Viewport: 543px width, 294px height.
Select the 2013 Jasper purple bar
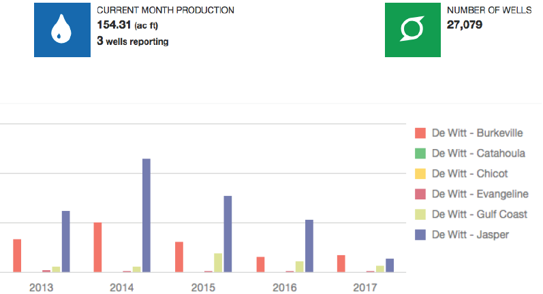pyautogui.click(x=66, y=241)
